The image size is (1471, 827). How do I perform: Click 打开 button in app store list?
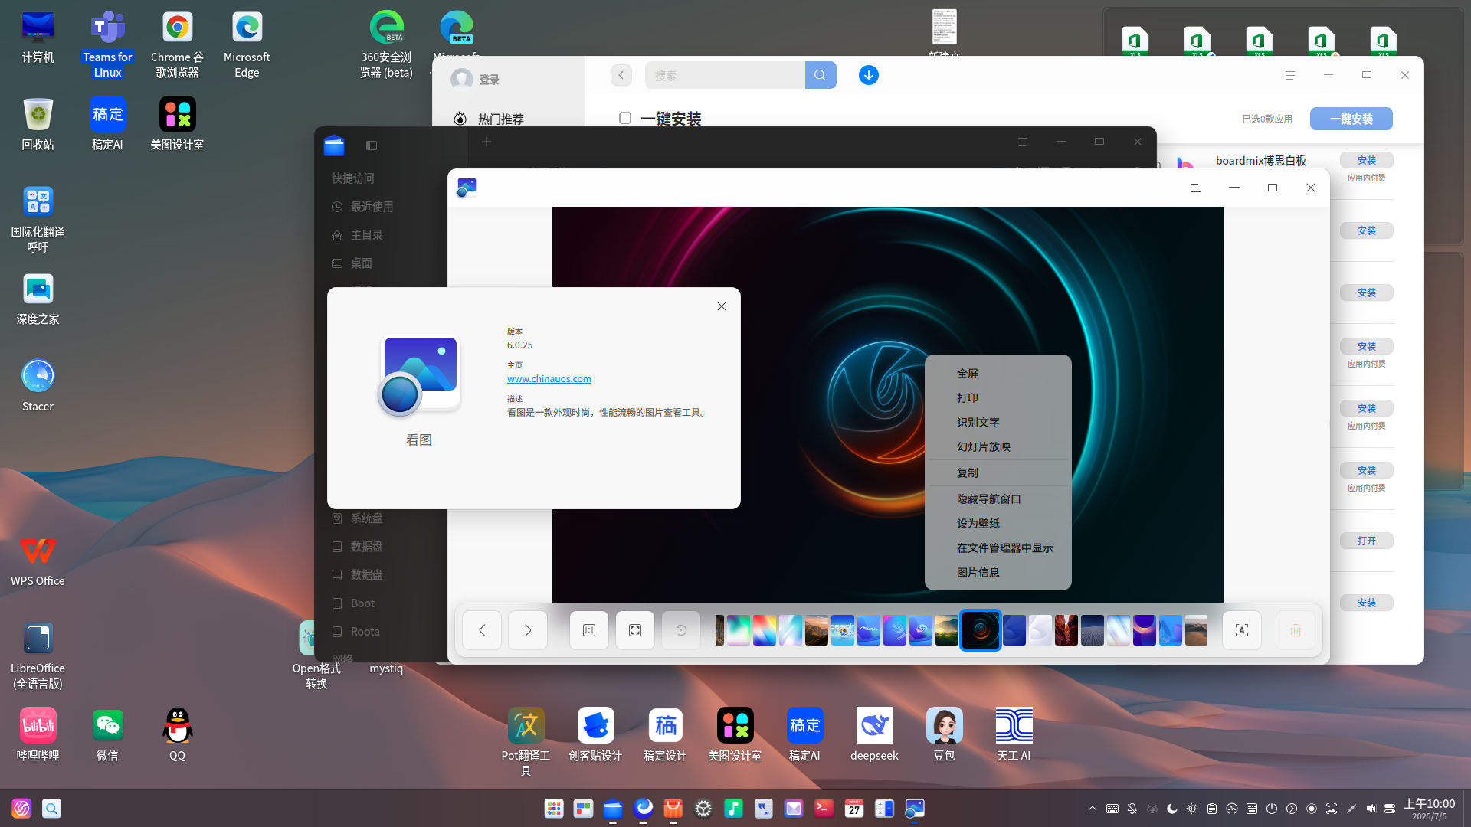coord(1366,541)
